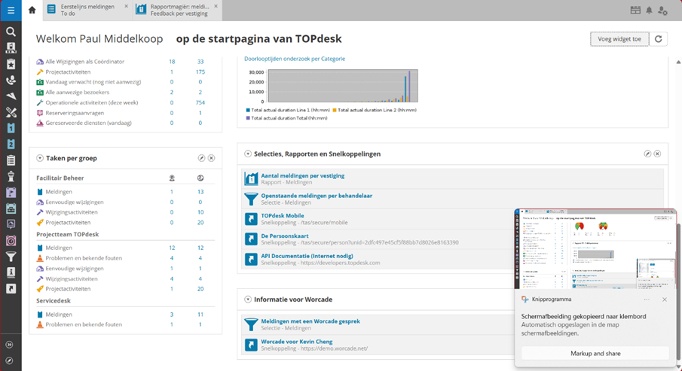Collapse Selecties, Rapporten en Snelkoppelingen widget

[x=248, y=154]
